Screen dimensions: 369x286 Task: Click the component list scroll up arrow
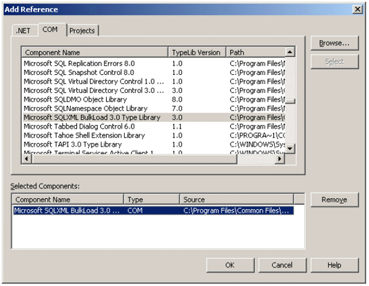coord(290,52)
